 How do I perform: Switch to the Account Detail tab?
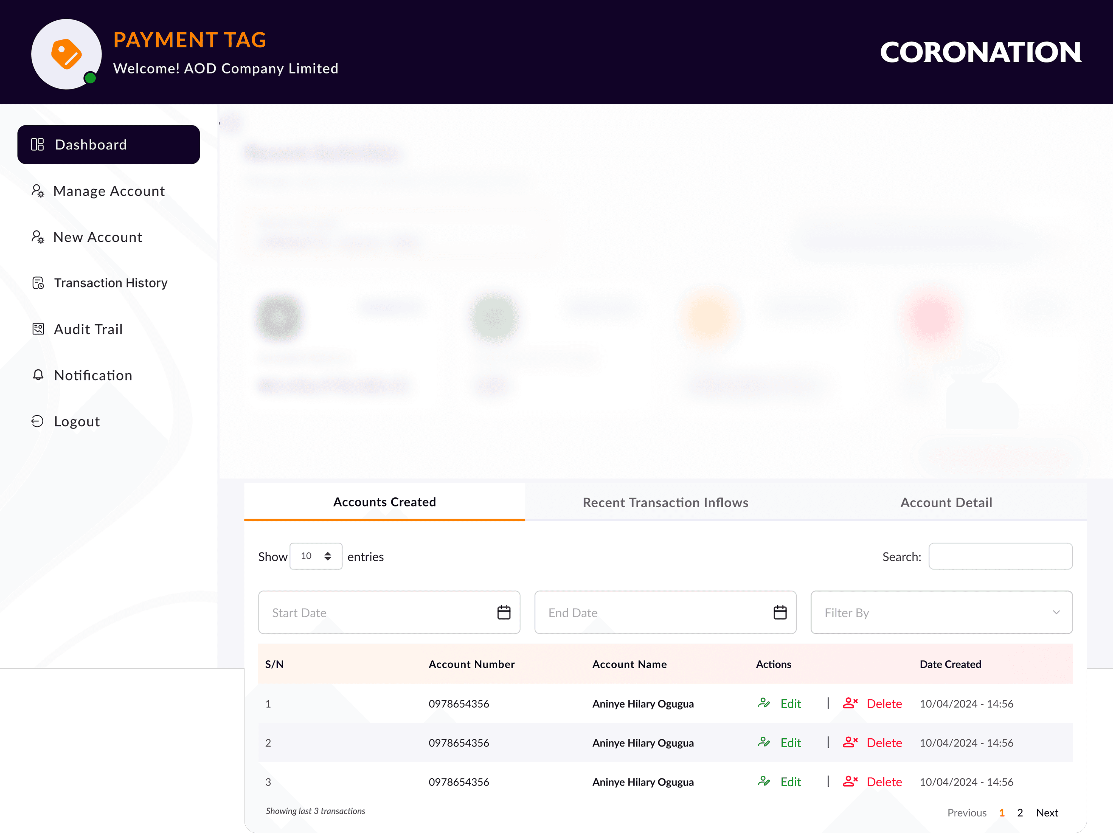[x=946, y=502]
